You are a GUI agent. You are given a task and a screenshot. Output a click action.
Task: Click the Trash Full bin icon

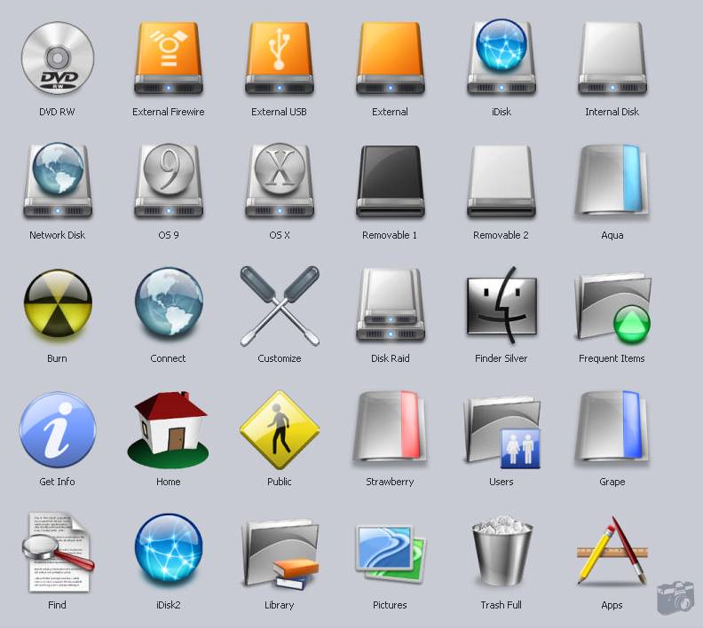(x=502, y=552)
